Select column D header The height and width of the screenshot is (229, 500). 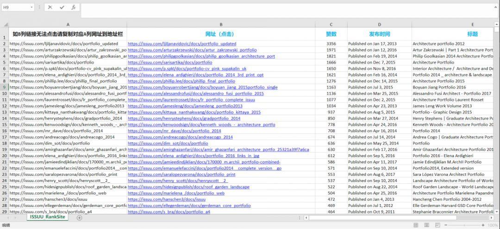380,24
